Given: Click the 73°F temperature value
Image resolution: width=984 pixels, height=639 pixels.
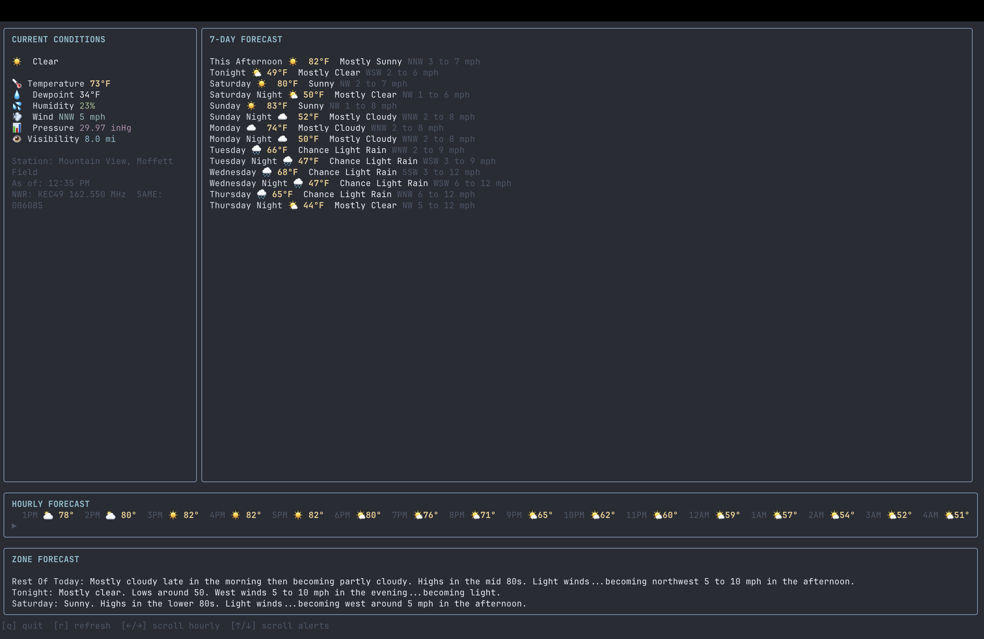Looking at the screenshot, I should tap(100, 83).
